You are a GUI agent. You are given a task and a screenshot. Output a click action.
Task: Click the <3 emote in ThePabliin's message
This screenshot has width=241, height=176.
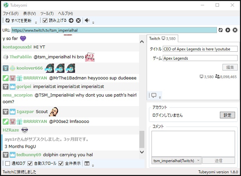point(90,57)
